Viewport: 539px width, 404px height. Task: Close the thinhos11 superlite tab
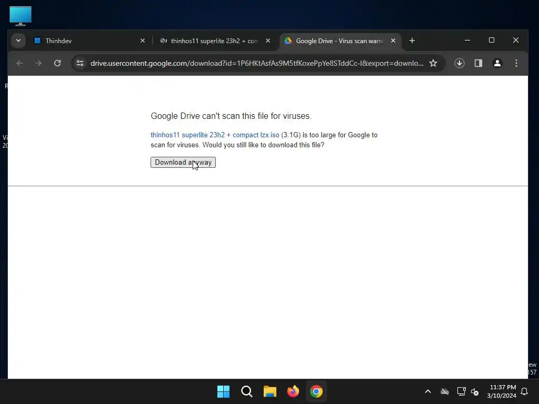click(268, 41)
